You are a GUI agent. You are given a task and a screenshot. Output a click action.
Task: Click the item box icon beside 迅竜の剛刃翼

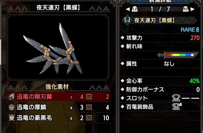pyautogui.click(x=89, y=97)
